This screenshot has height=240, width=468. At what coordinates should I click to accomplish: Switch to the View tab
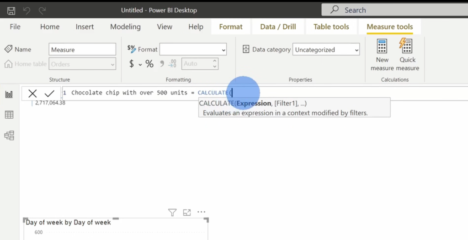[165, 27]
